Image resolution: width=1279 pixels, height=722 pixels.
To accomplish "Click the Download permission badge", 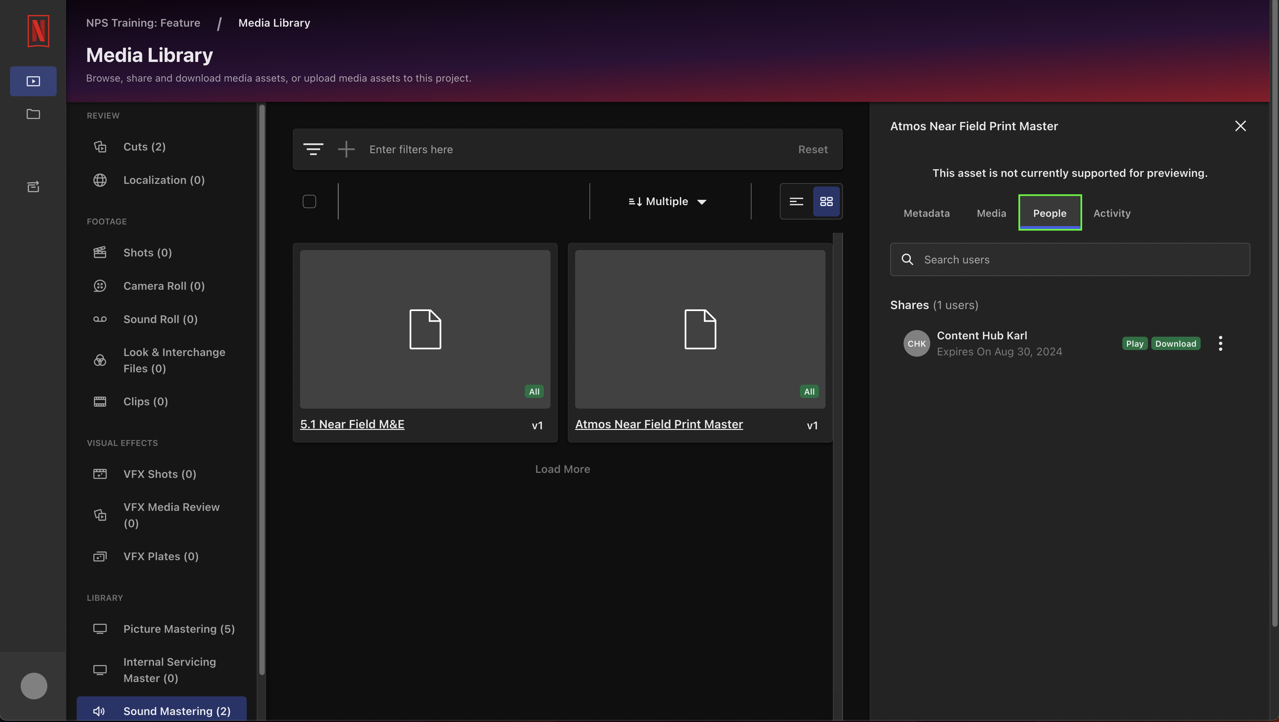I will point(1176,344).
